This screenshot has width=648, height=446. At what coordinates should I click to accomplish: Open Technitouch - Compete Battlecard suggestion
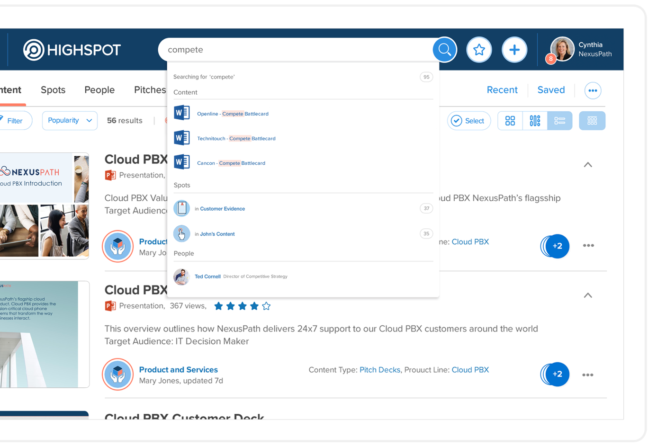tap(236, 138)
